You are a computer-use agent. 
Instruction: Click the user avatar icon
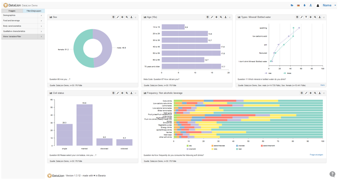click(318, 5)
